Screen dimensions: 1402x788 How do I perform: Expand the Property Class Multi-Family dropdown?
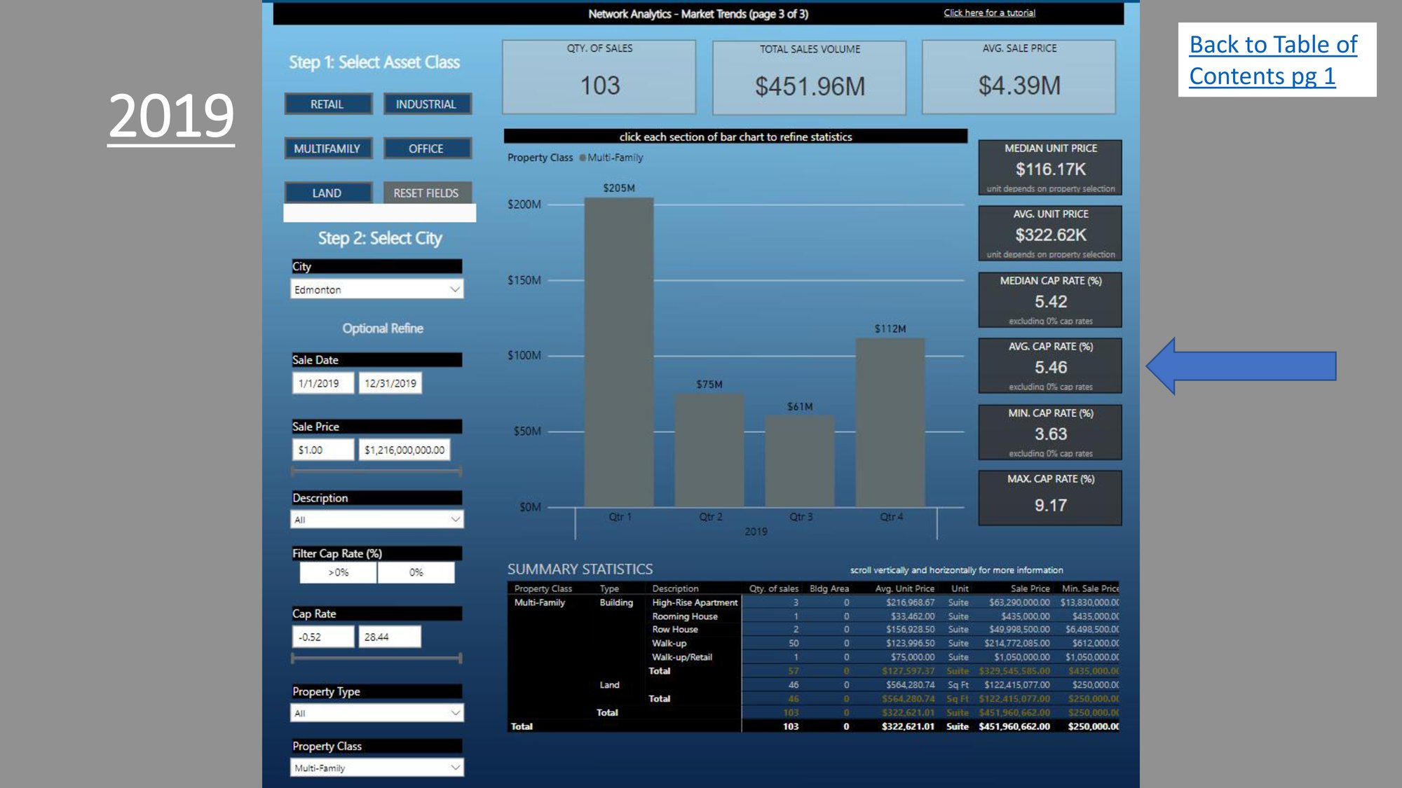click(x=377, y=768)
